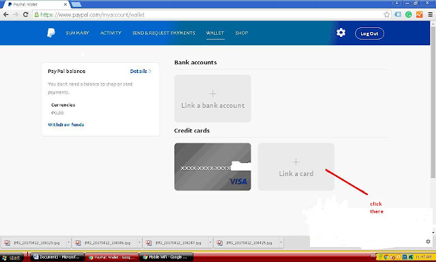The height and width of the screenshot is (262, 436).
Task: Click the Link a card tile
Action: (x=296, y=166)
